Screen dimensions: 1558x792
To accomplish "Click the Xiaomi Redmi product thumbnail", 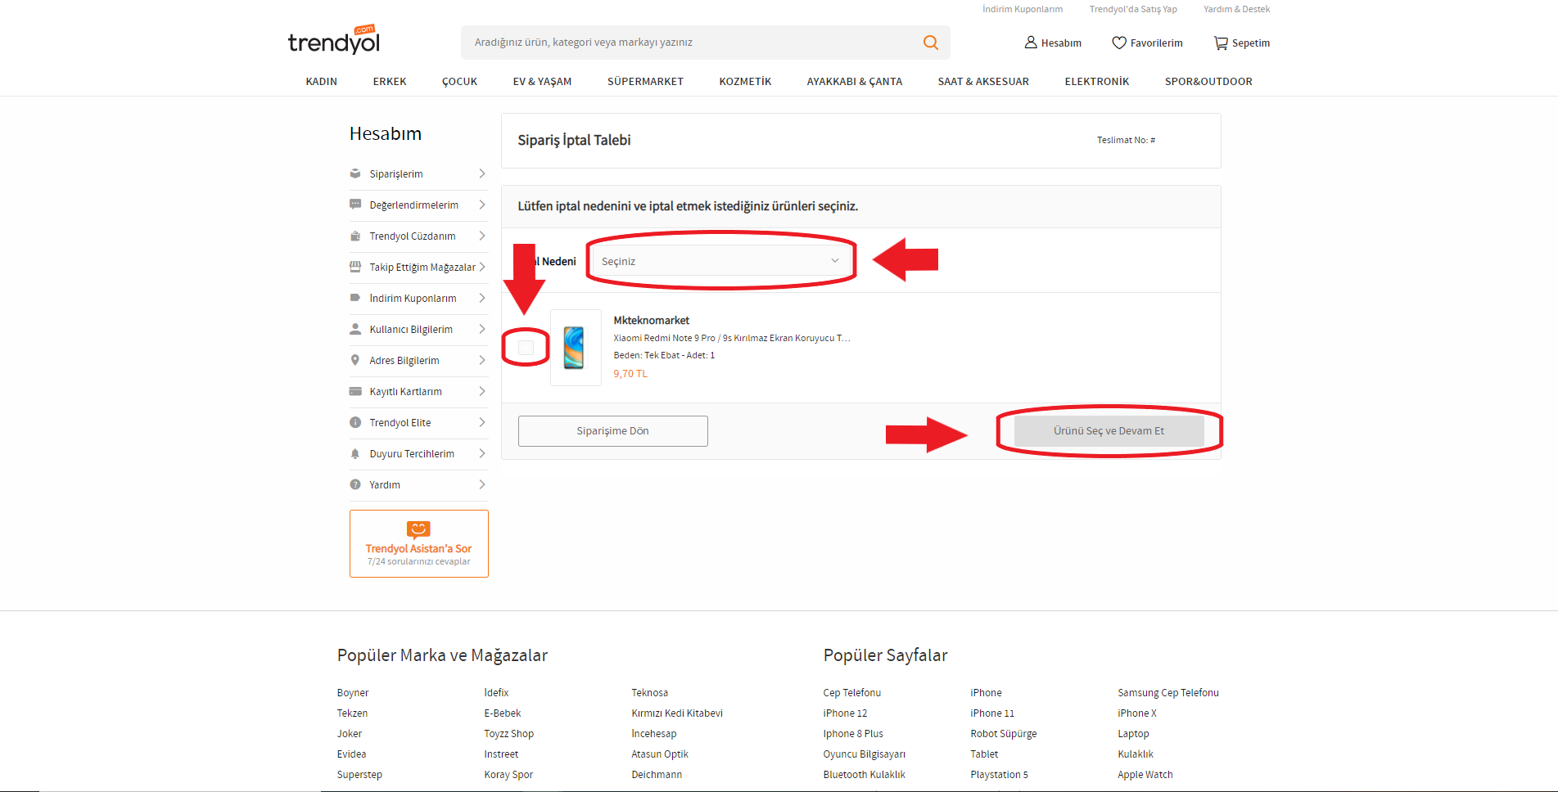I will 575,348.
